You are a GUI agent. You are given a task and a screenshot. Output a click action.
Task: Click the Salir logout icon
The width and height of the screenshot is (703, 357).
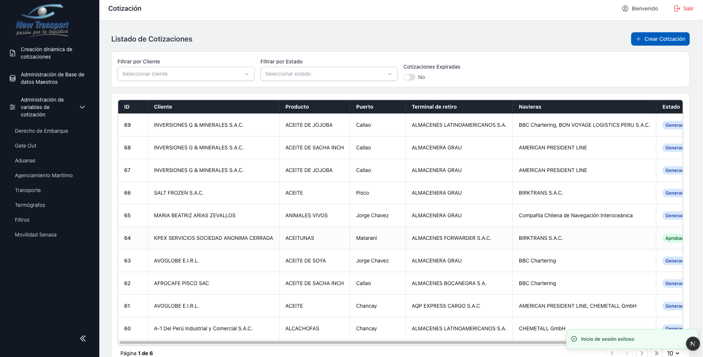coord(677,9)
